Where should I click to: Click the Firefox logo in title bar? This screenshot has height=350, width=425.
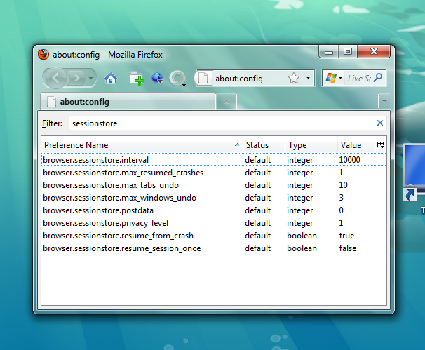43,54
